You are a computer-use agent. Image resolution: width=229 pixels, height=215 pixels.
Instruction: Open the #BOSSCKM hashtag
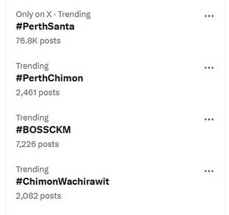(44, 130)
